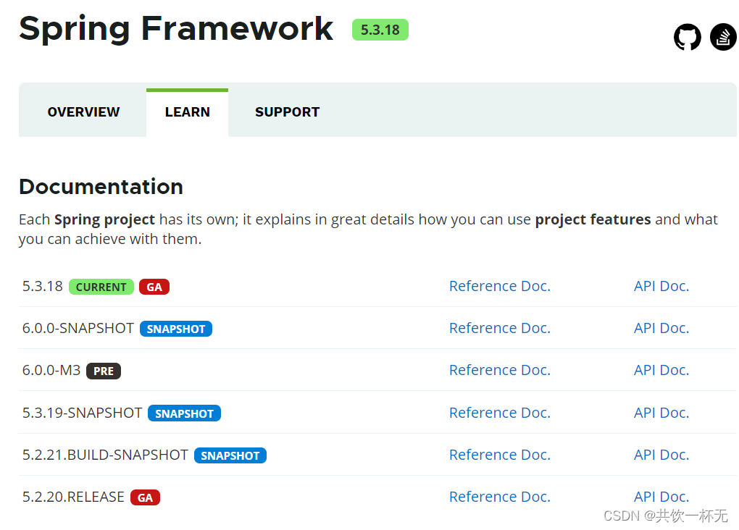This screenshot has width=739, height=530.
Task: Open the SUPPORT tab
Action: pyautogui.click(x=287, y=112)
